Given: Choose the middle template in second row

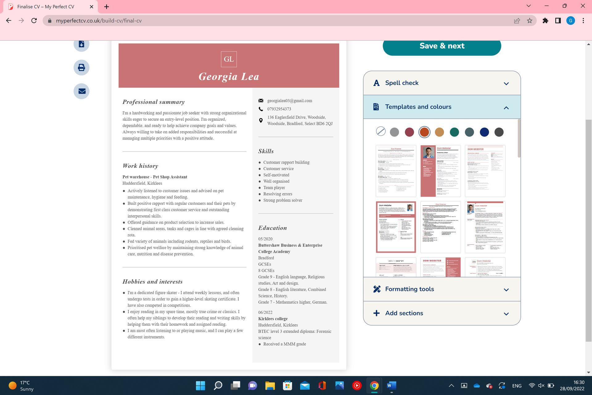Looking at the screenshot, I should coord(441,227).
